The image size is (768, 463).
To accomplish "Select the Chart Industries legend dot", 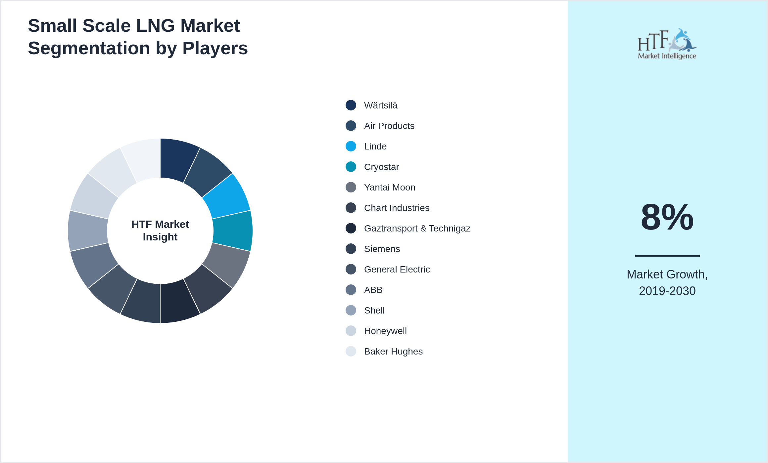I will pyautogui.click(x=351, y=208).
